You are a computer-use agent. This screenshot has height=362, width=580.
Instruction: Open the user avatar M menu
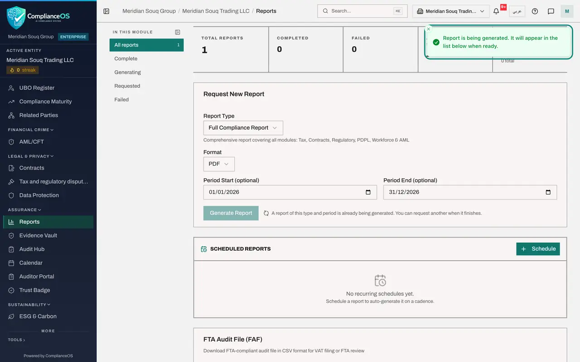coord(567,11)
